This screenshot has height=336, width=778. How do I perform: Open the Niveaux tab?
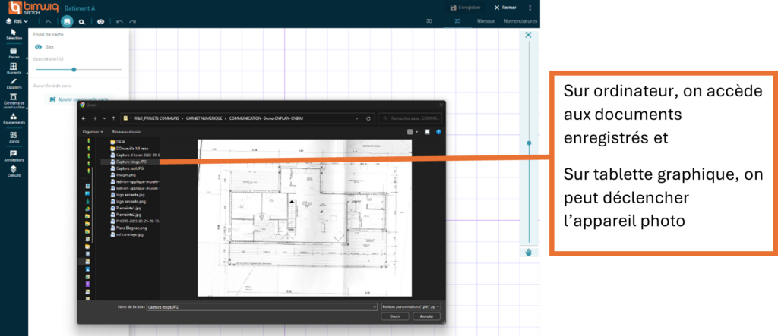point(485,21)
